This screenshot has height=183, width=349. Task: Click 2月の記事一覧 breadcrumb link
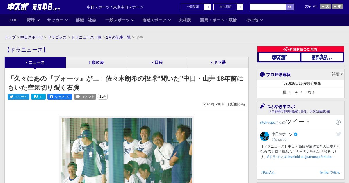tap(118, 37)
